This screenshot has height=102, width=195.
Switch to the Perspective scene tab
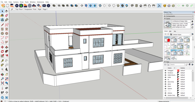(28, 9)
